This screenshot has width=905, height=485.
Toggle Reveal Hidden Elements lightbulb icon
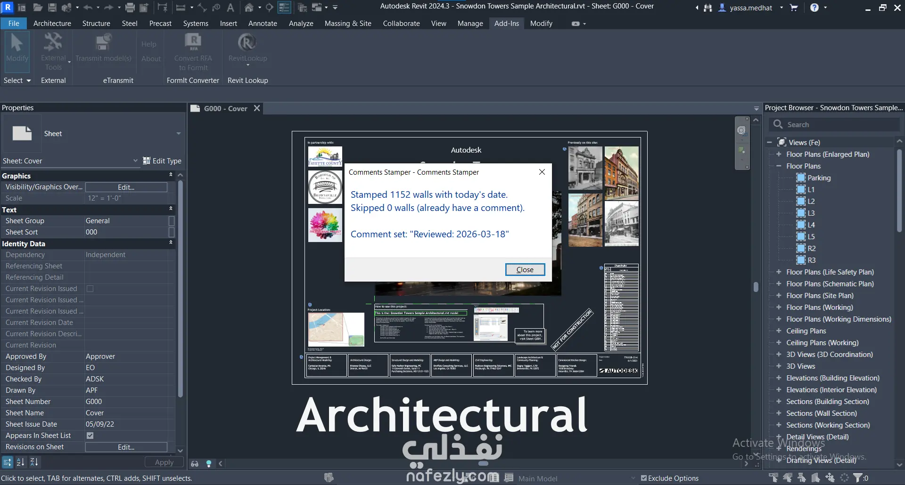click(x=209, y=464)
